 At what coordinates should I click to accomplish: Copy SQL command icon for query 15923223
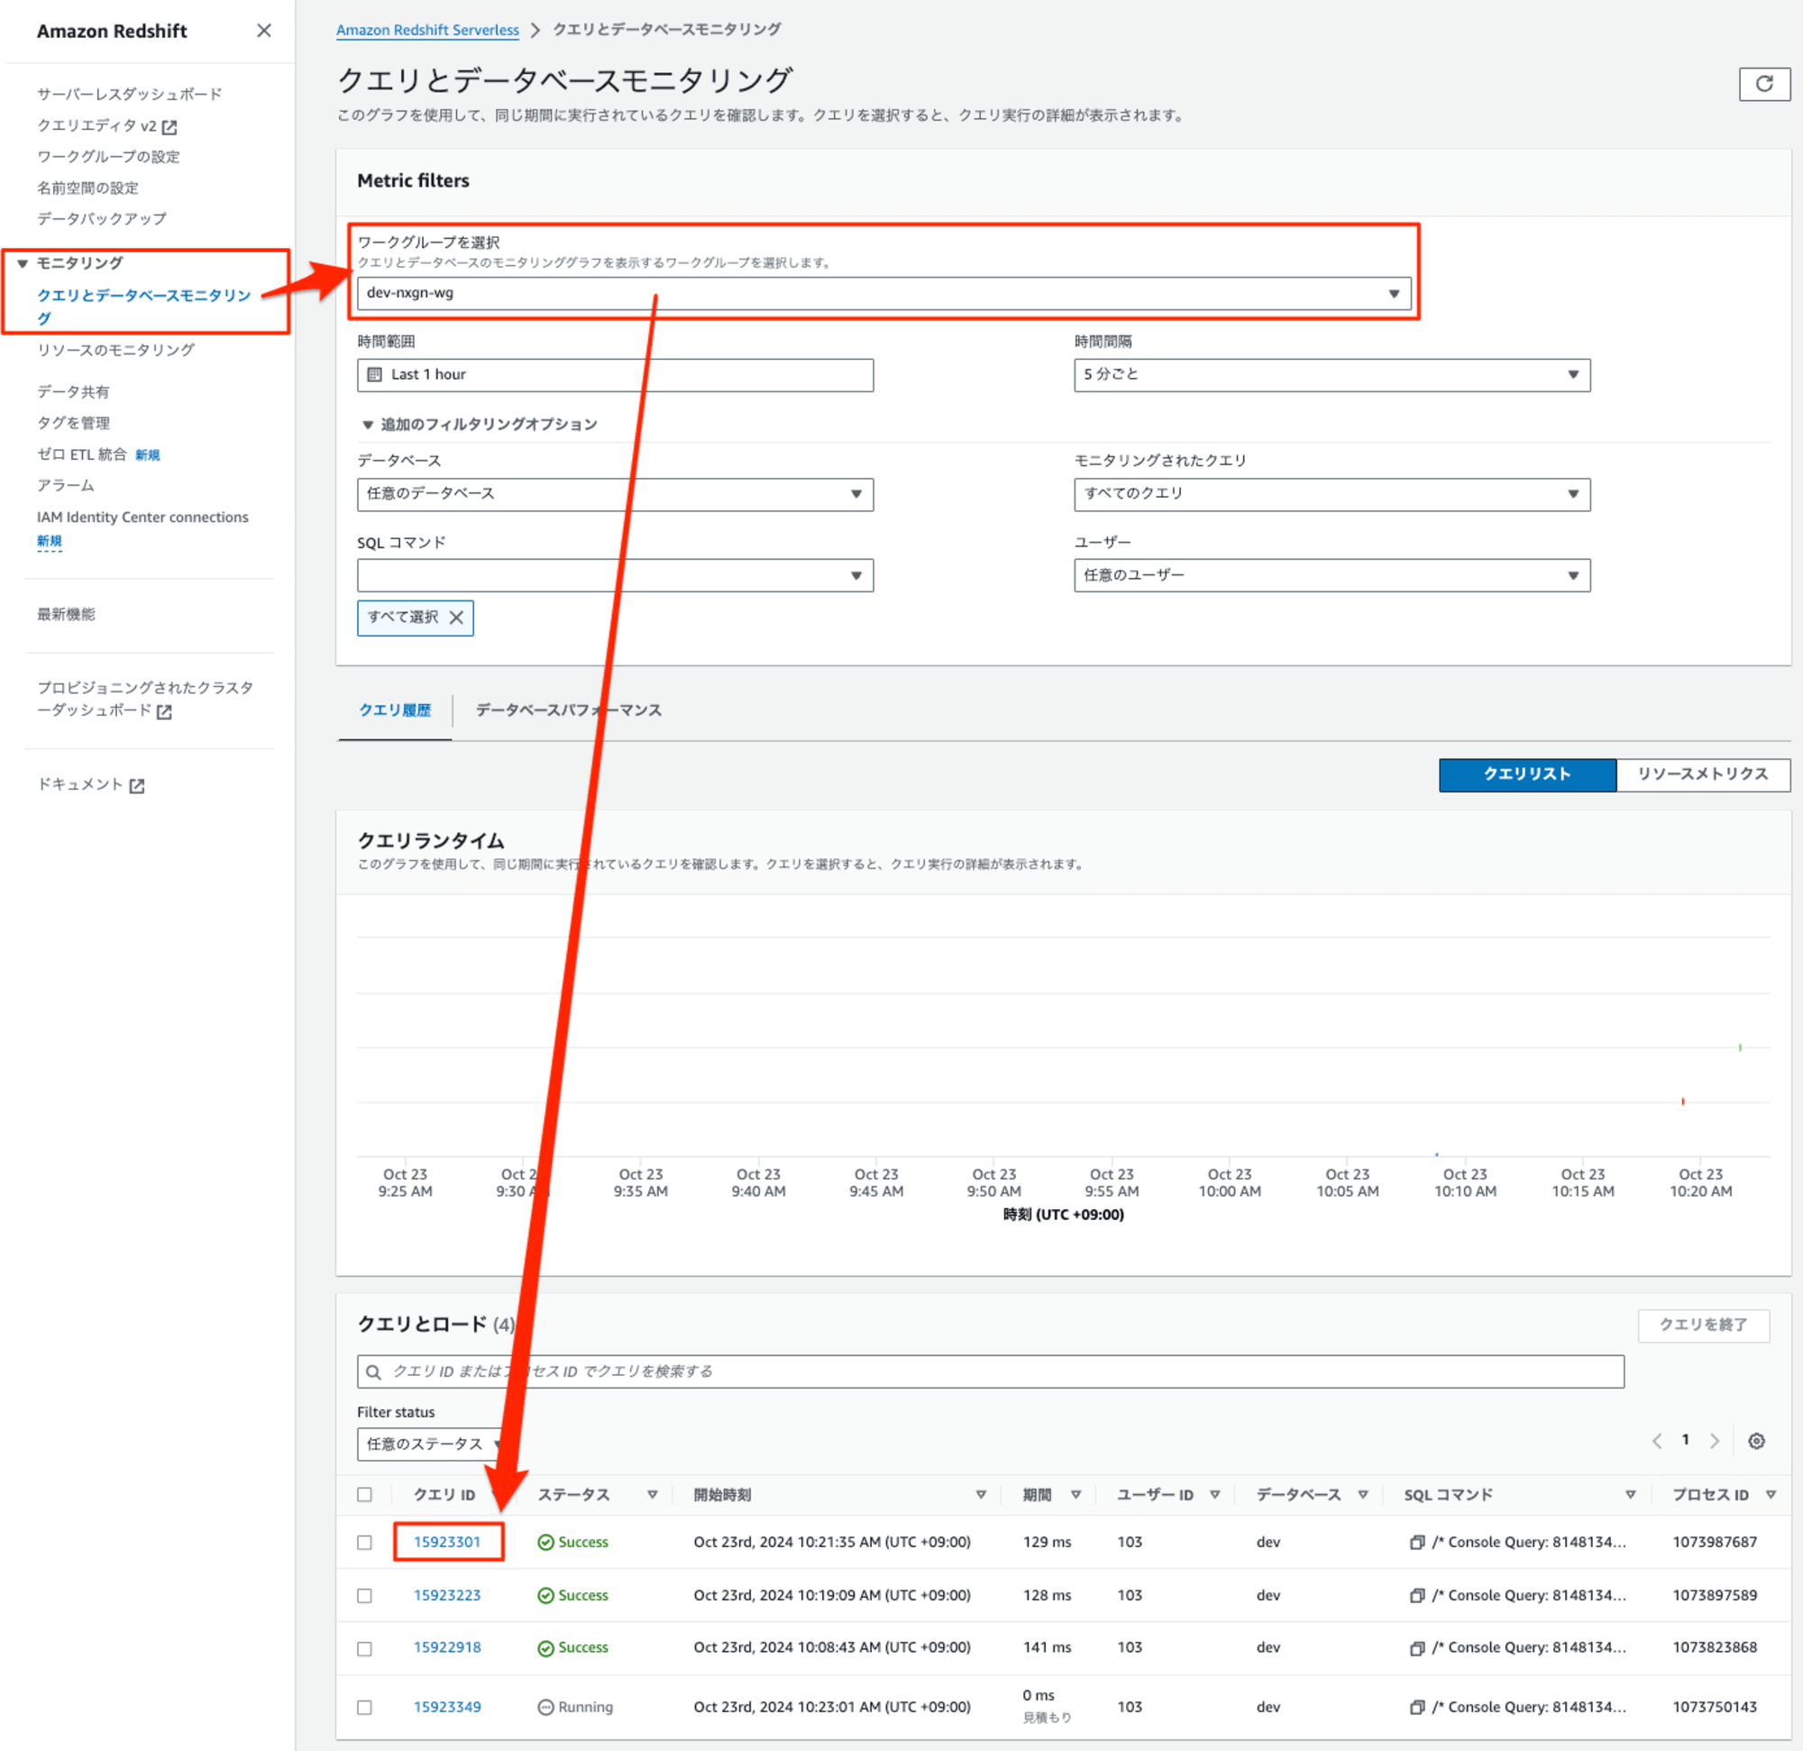[x=1416, y=1596]
